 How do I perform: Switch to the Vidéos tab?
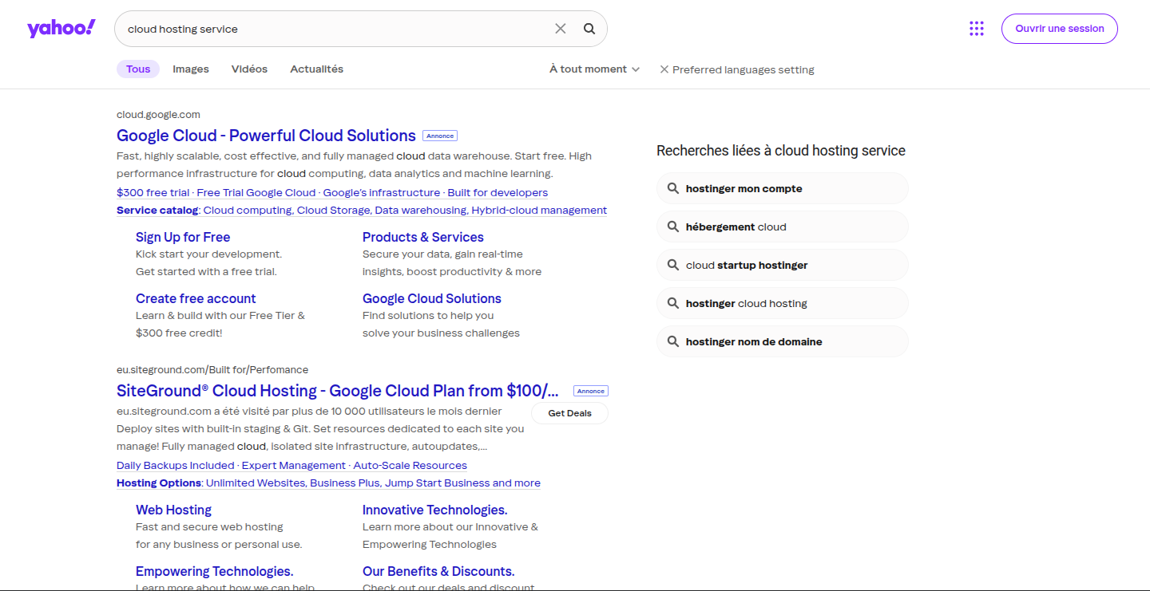[x=249, y=69]
